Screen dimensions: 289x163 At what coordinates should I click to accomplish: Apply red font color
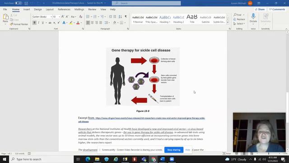point(78,23)
